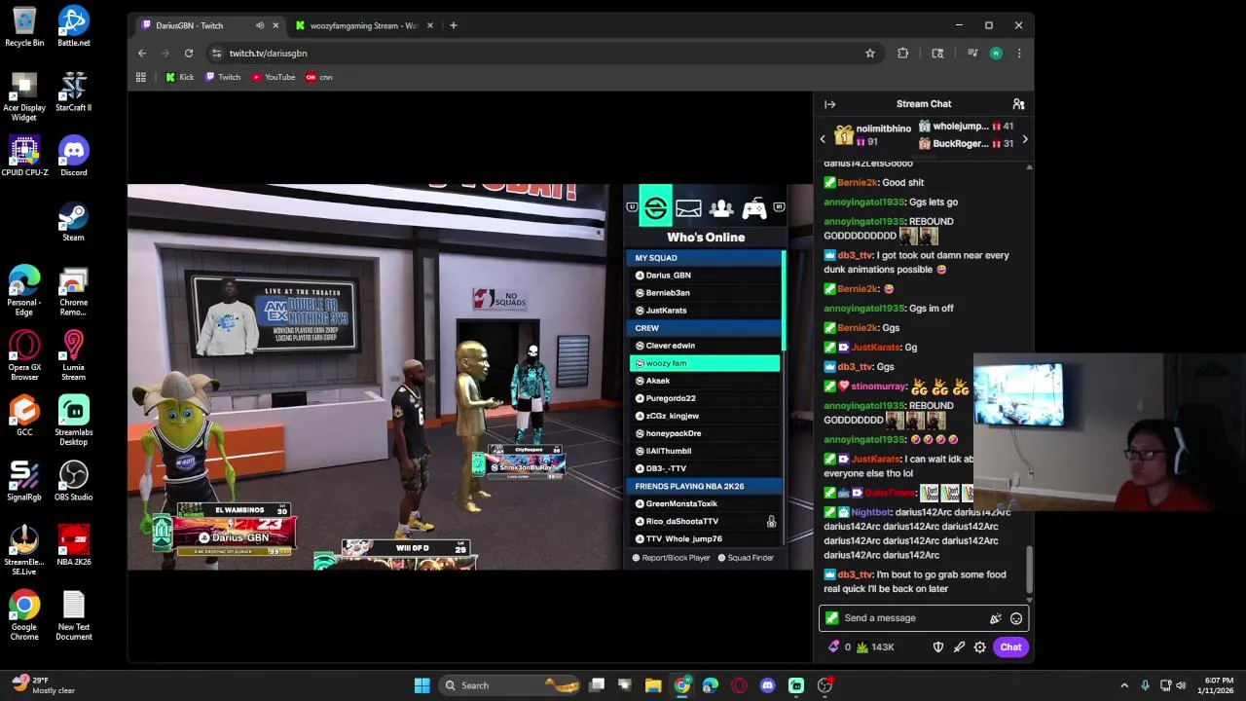Go back in browser history
This screenshot has height=701, width=1246.
tap(142, 54)
